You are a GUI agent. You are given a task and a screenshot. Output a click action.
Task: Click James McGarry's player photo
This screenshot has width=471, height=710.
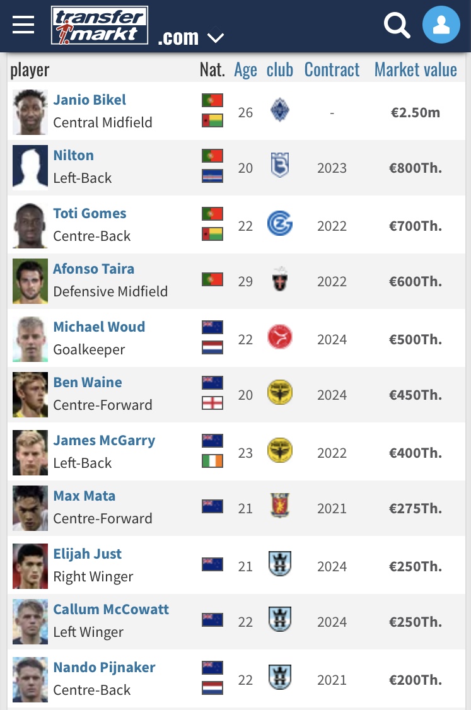[30, 452]
